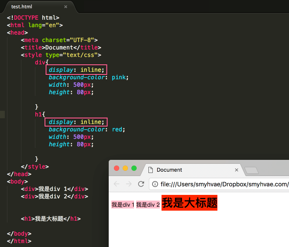Image resolution: width=289 pixels, height=247 pixels.
Task: Click the html lang="en" line
Action: 35,25
